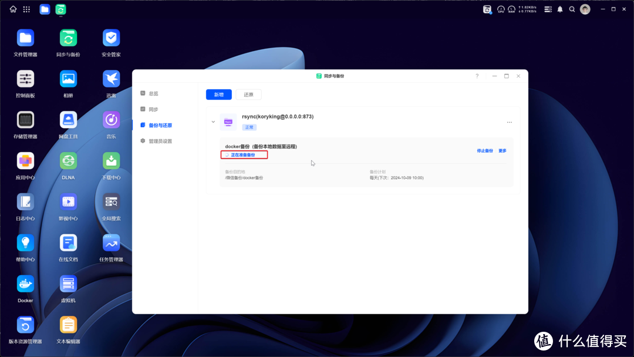Click the blue 新增 button
Image resolution: width=634 pixels, height=357 pixels.
(x=218, y=94)
